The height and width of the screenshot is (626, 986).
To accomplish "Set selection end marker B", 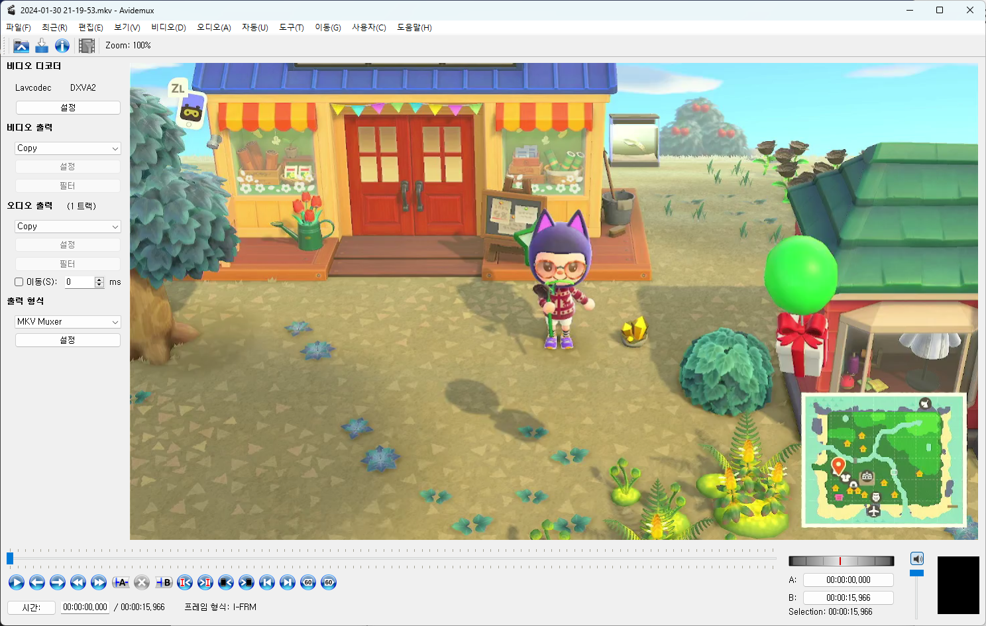I will pos(164,582).
